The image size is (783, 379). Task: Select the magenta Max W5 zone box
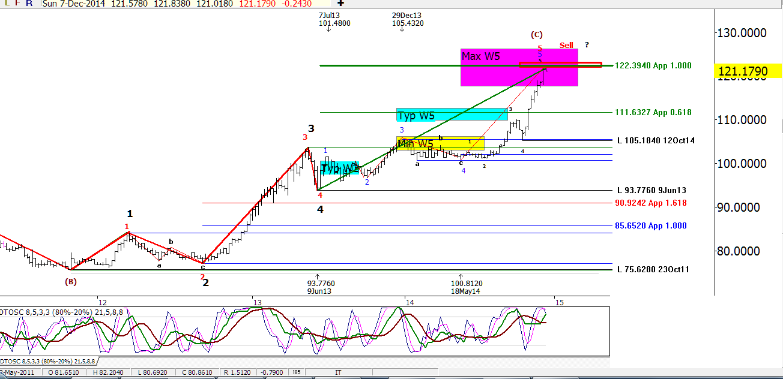coord(519,67)
